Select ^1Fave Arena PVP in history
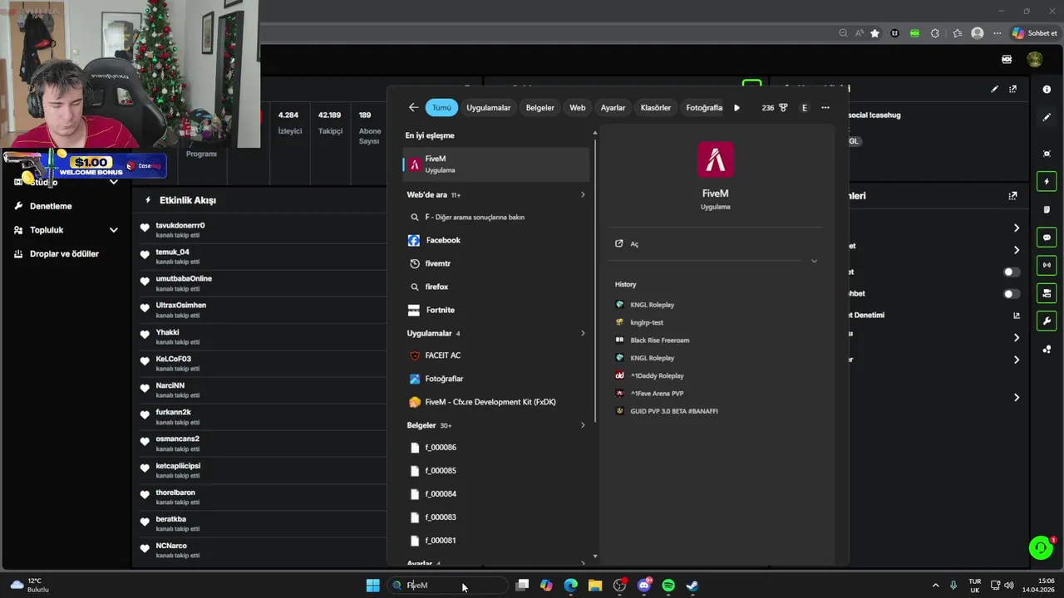 coord(657,394)
